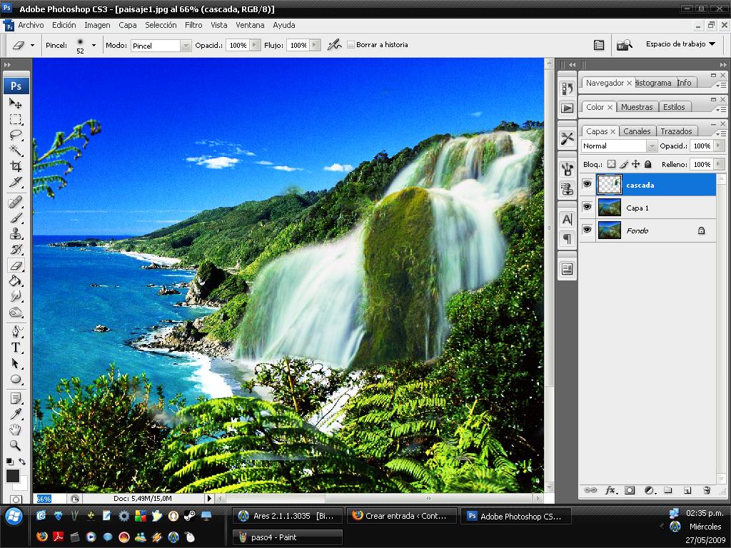
Task: Select the Rectangular Marquee tool
Action: pyautogui.click(x=16, y=119)
